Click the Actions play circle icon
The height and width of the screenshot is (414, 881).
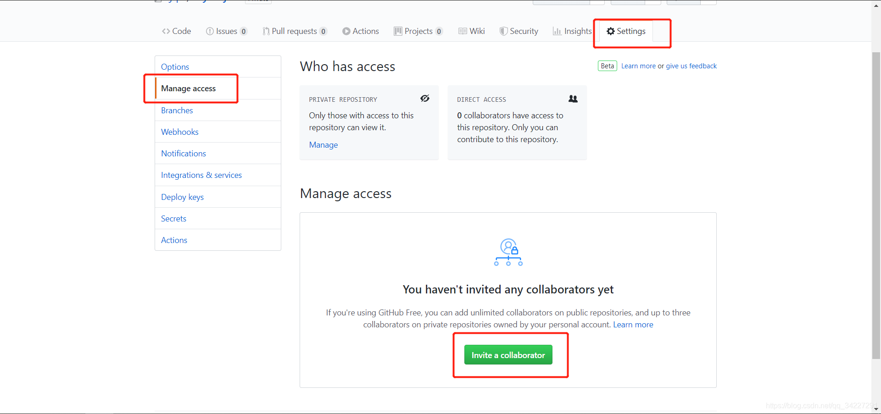click(346, 31)
